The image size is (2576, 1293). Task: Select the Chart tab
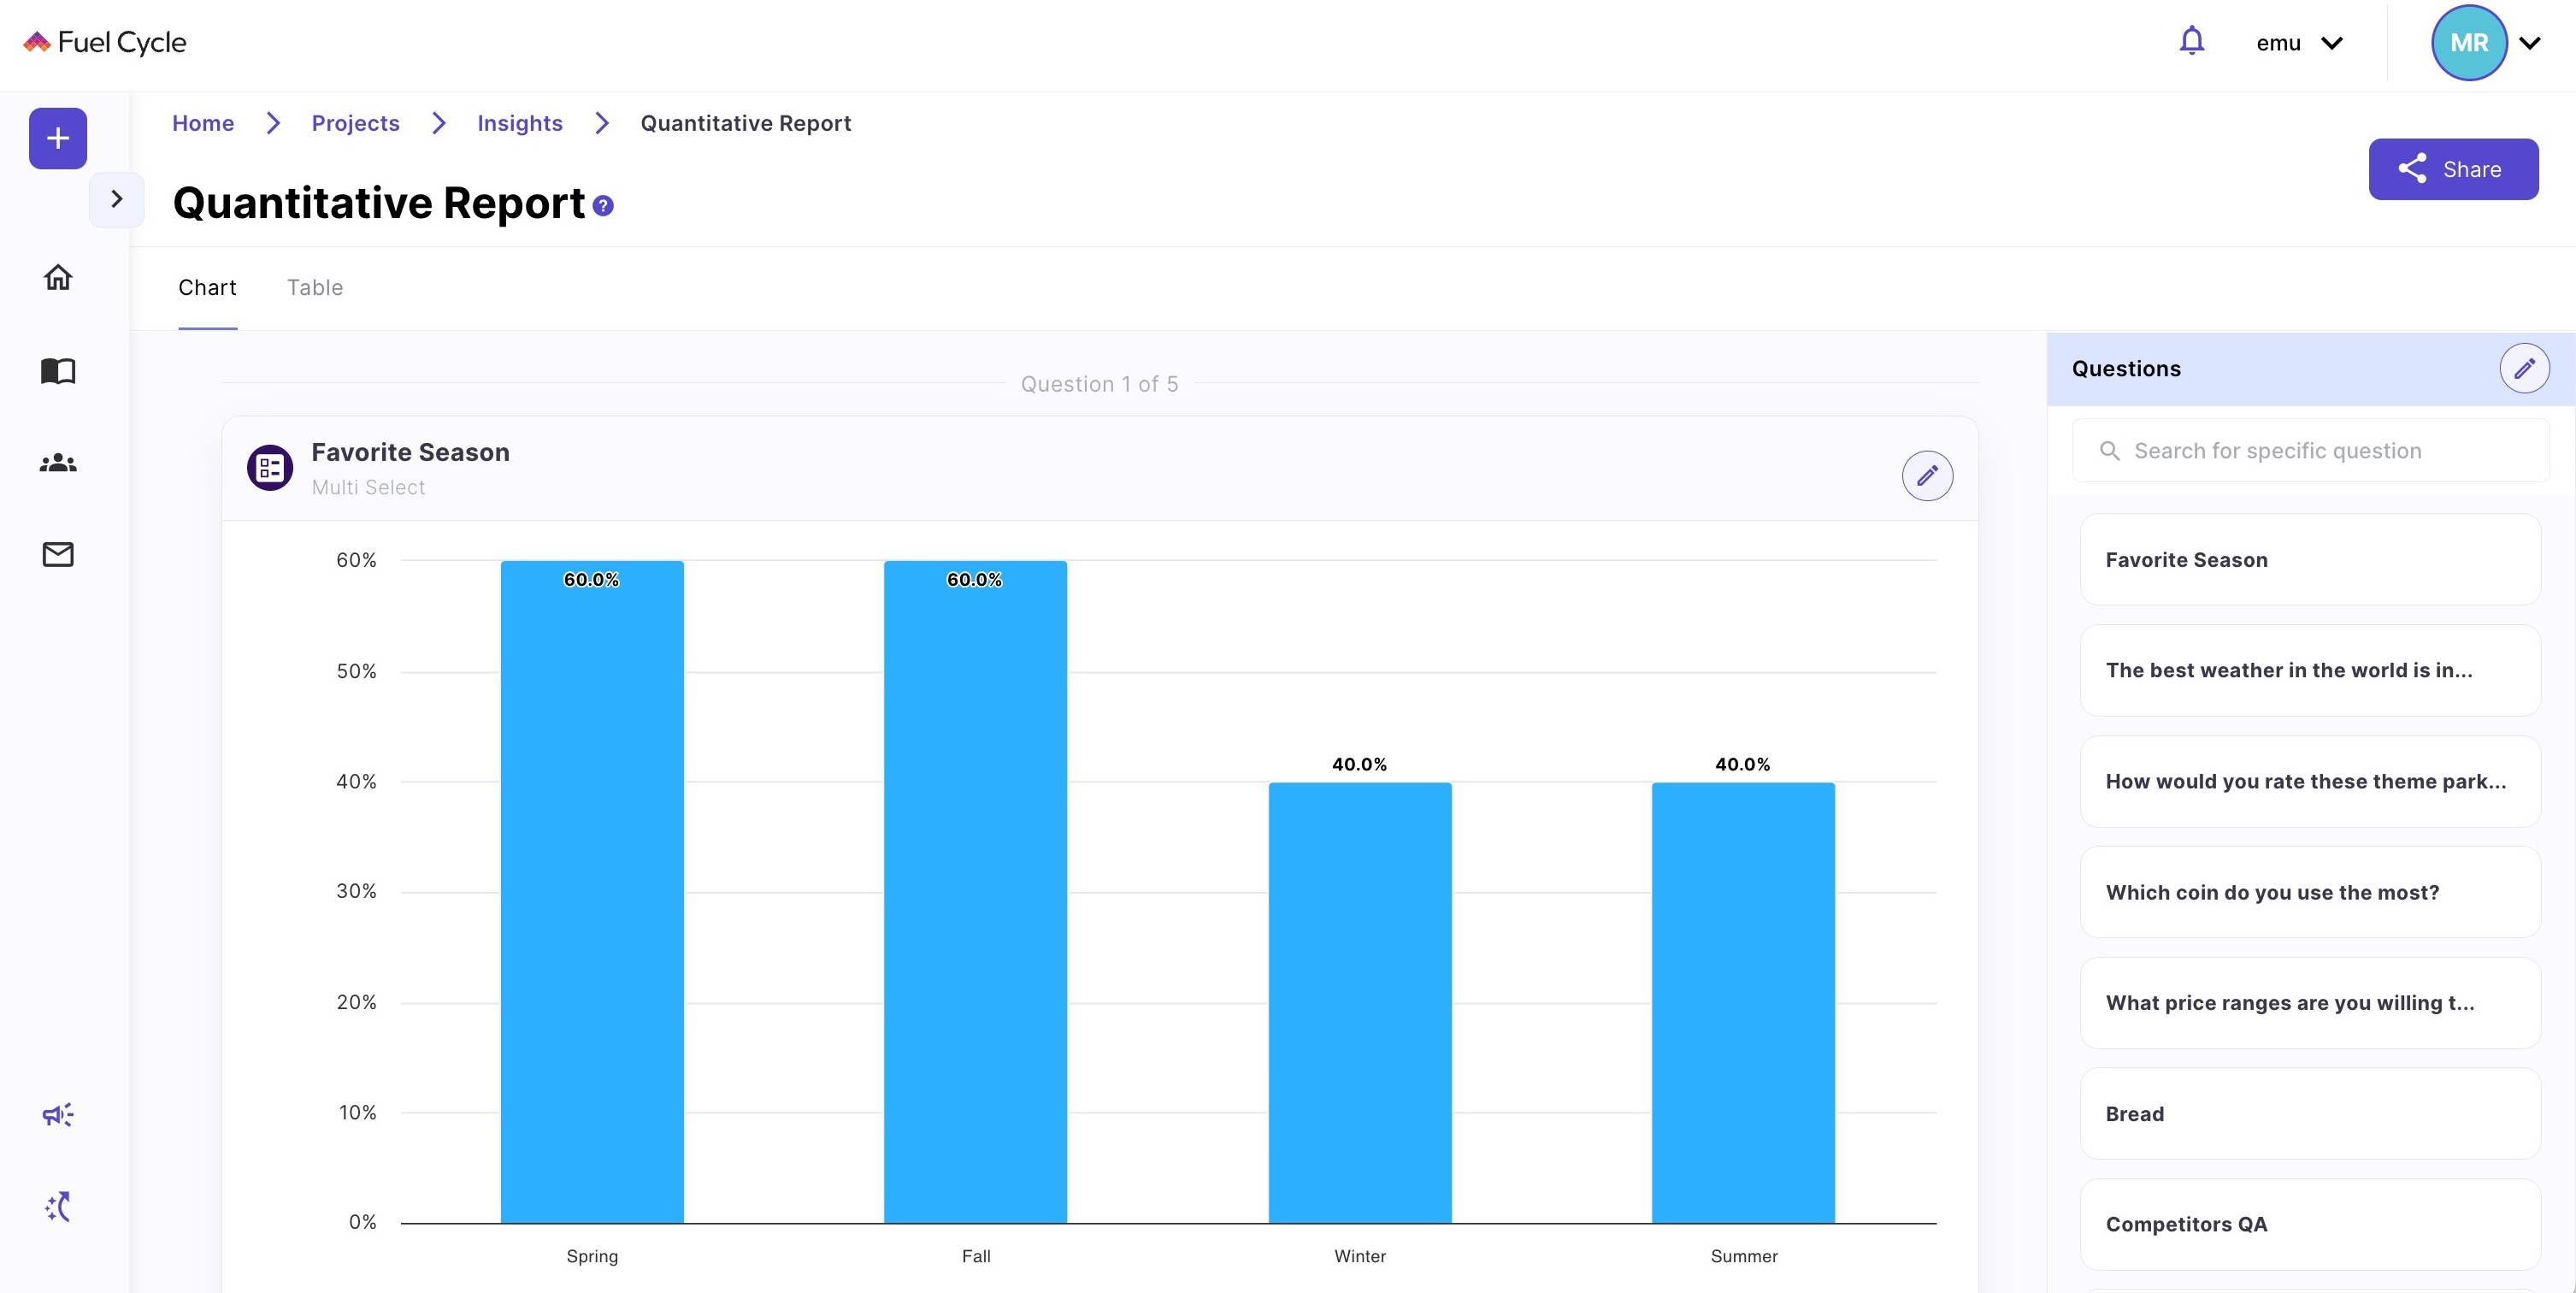point(207,288)
